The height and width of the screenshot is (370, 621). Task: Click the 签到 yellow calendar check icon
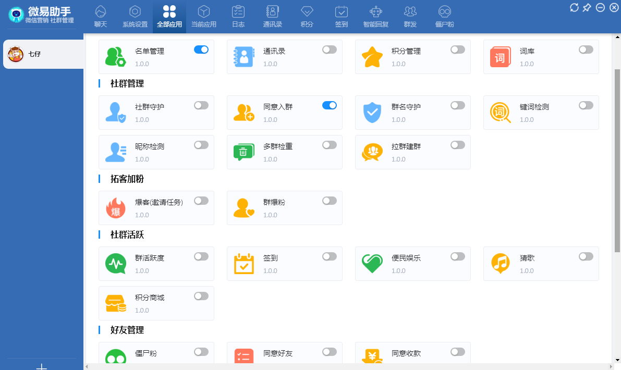[243, 264]
